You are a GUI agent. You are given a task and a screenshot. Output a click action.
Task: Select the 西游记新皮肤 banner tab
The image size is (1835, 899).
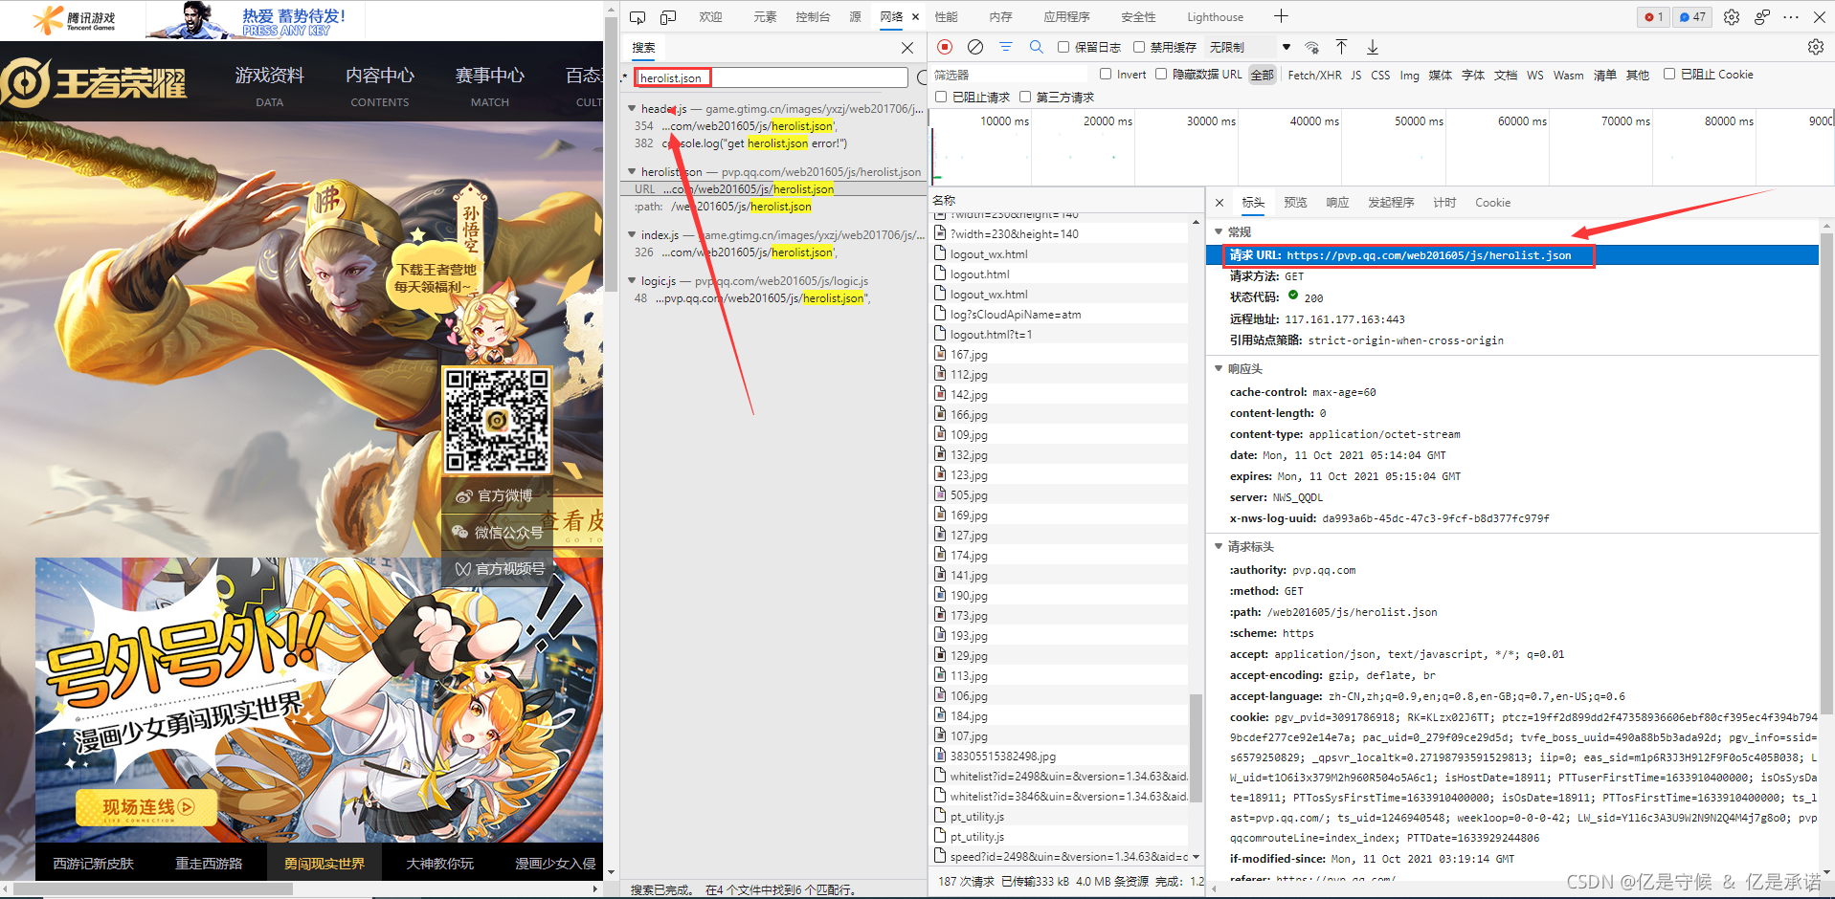(94, 864)
